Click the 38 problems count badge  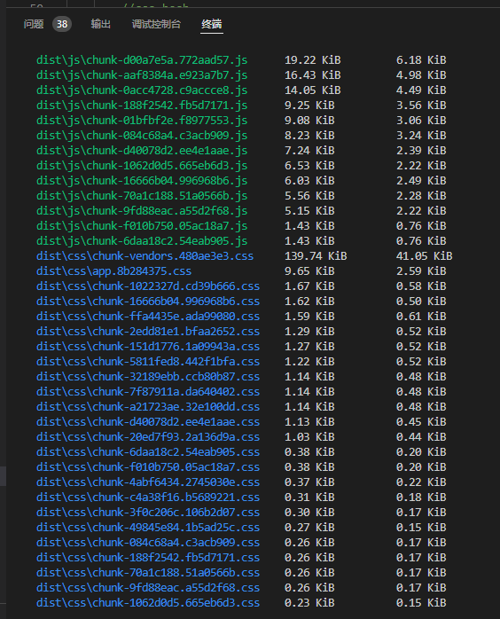[62, 24]
